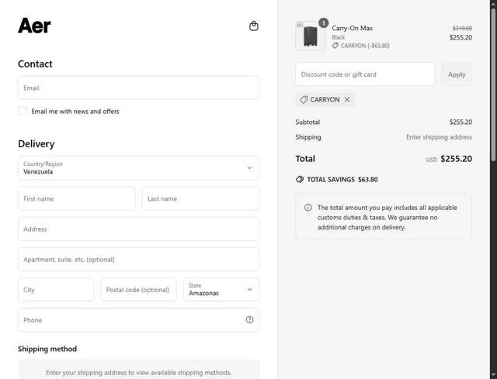Screen dimensions: 497x379
Task: Click the Subtotal $255.20 value
Action: (x=461, y=122)
